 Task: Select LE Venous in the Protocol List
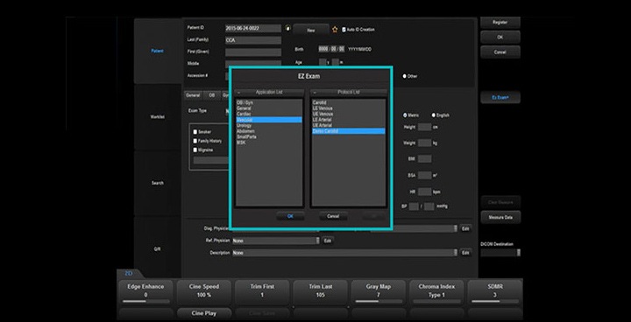(349, 108)
